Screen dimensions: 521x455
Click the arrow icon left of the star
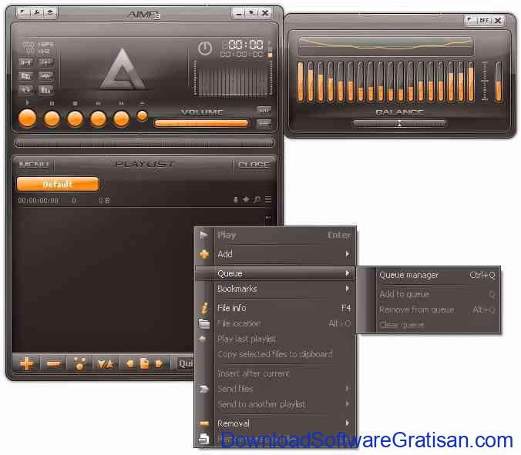[236, 199]
